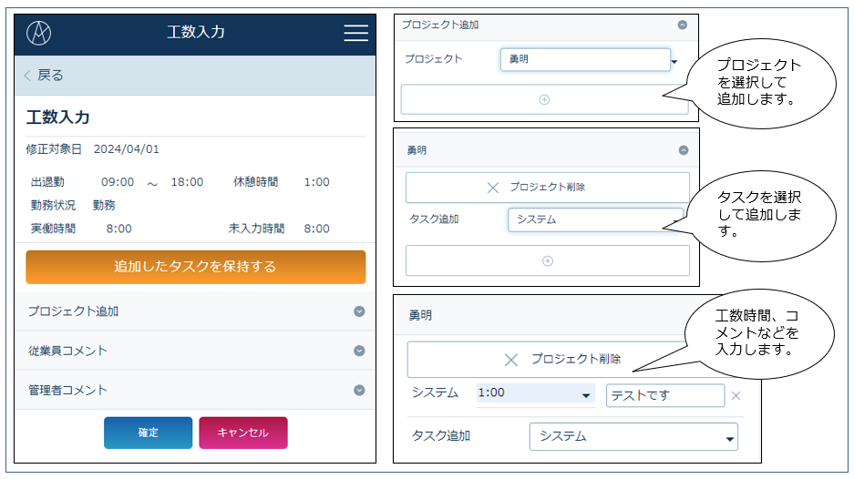Expand プロジェクト追加 row under the orange button
The height and width of the screenshot is (479, 854).
pyautogui.click(x=195, y=311)
